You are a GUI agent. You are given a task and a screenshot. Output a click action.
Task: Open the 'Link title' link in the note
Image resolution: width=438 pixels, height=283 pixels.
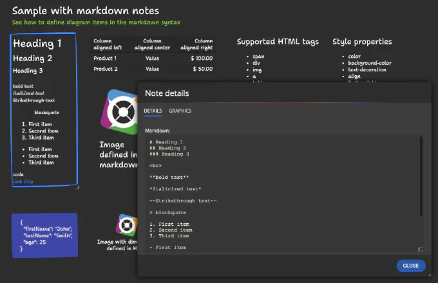tap(23, 181)
